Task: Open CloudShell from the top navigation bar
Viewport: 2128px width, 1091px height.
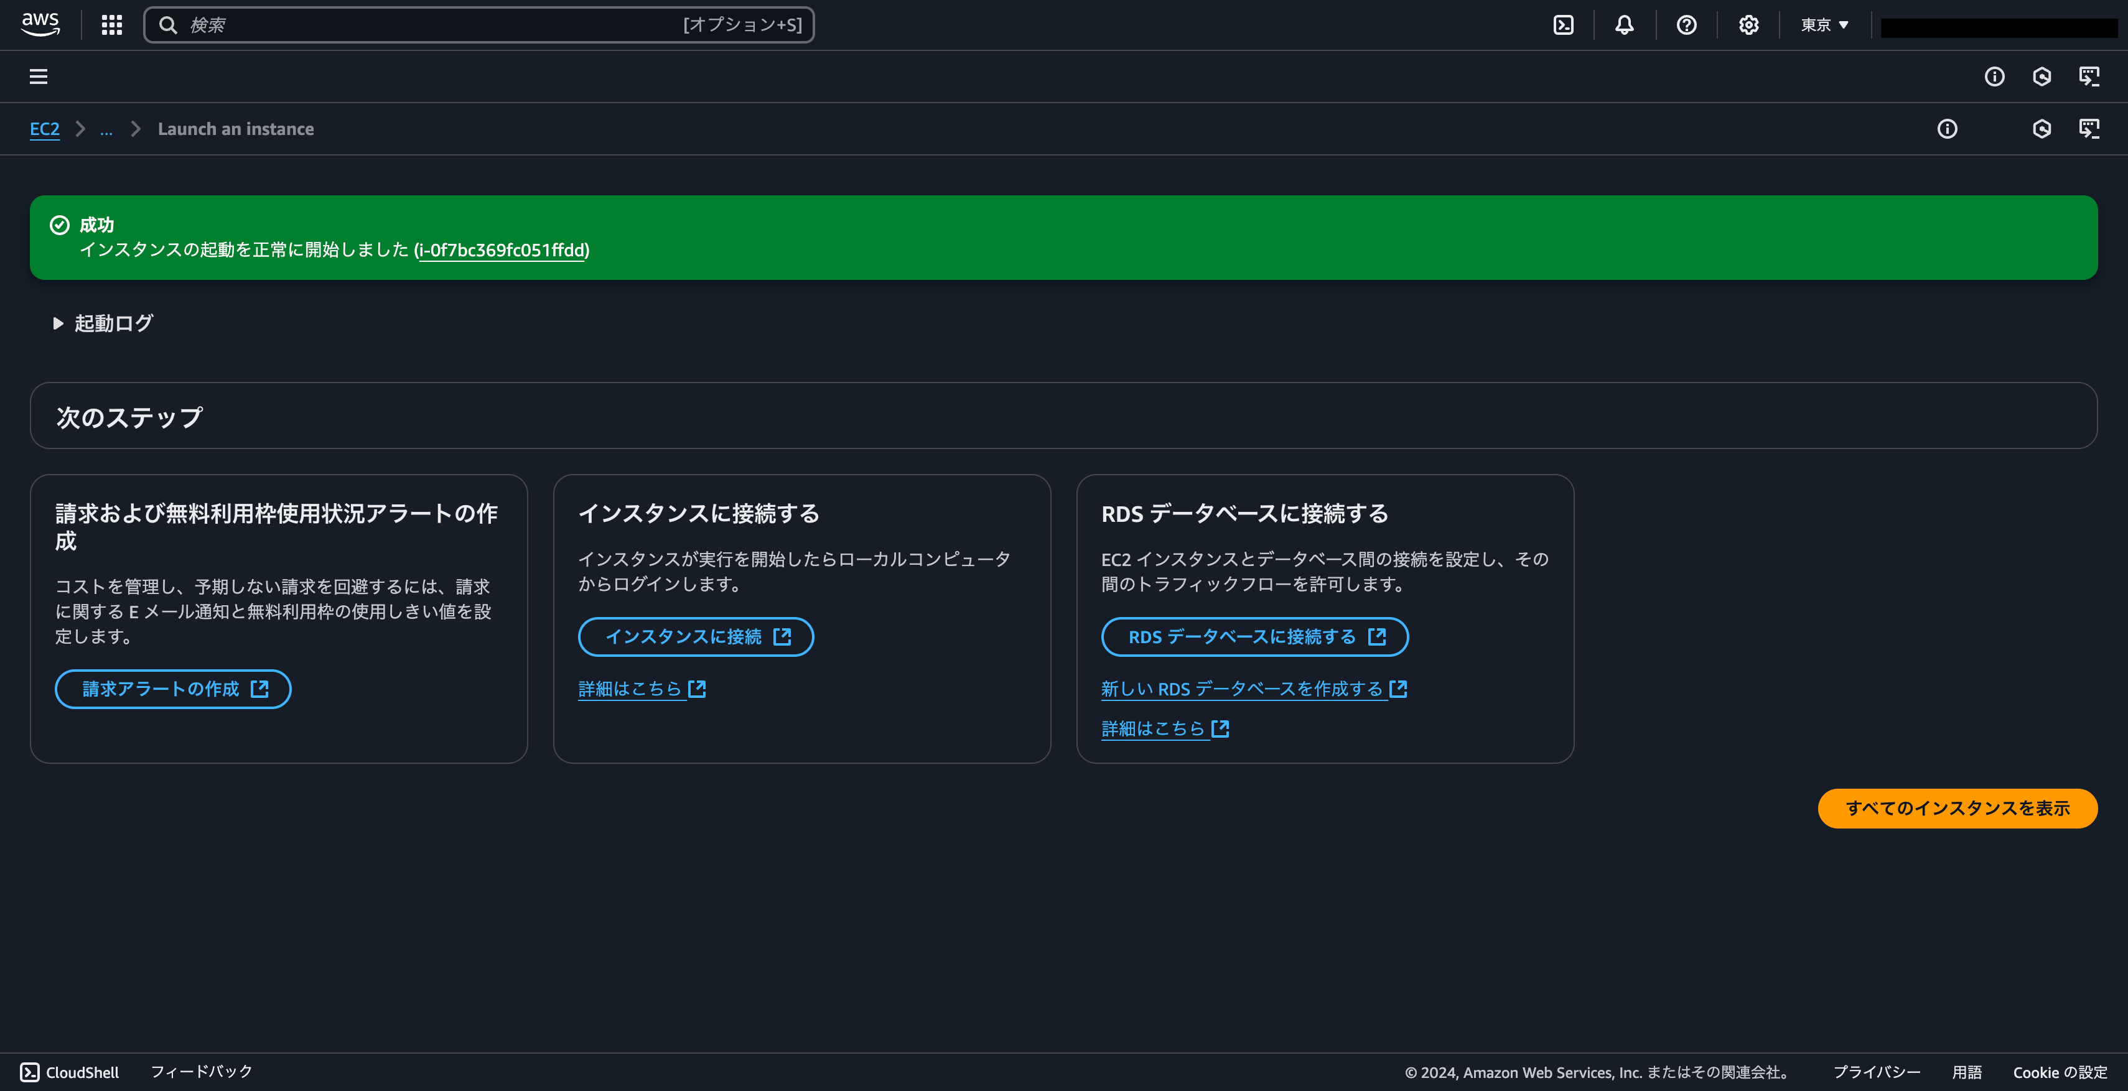Action: (1563, 25)
